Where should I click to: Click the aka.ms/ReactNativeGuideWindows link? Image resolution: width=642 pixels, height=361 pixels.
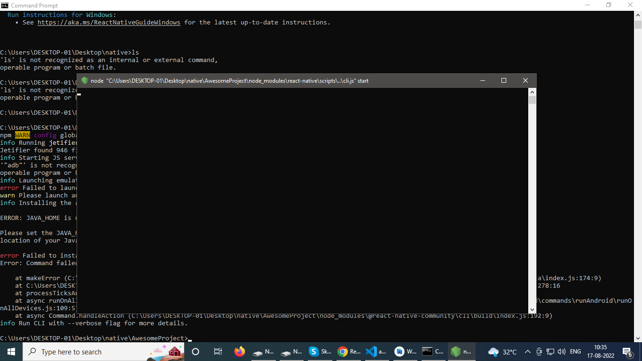coord(109,22)
